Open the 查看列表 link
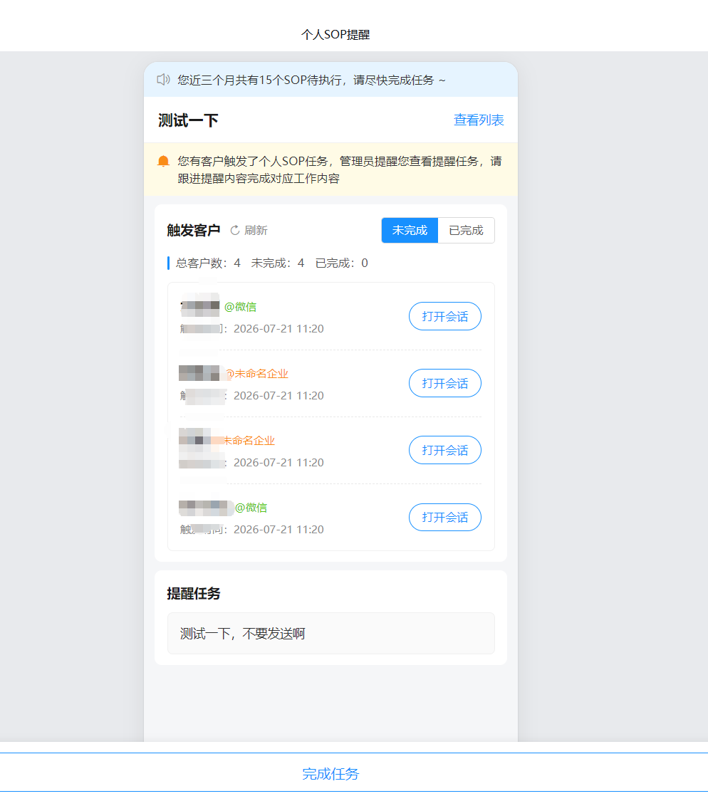 click(479, 120)
